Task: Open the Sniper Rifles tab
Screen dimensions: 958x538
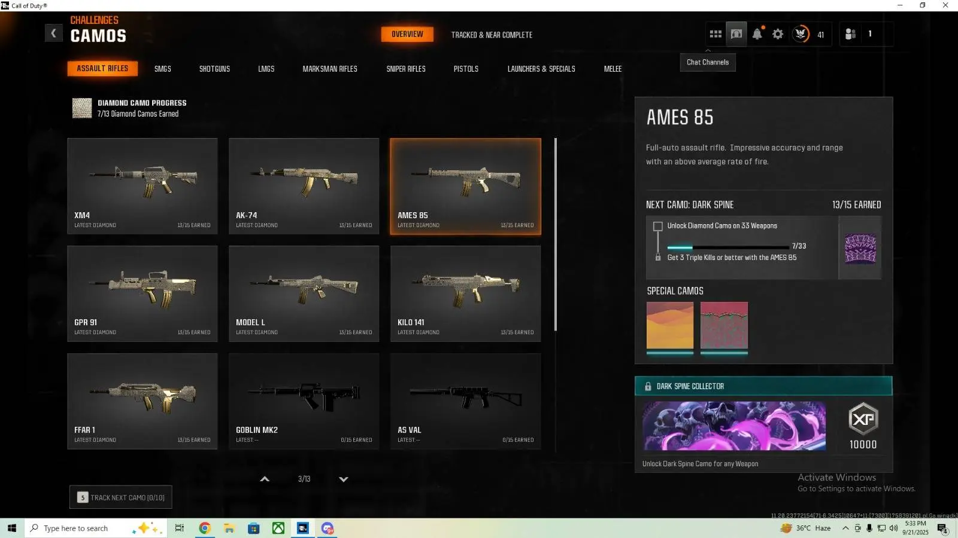Action: [x=406, y=69]
